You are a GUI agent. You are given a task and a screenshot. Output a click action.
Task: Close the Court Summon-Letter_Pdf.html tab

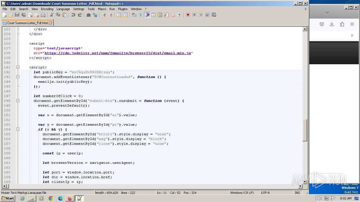tap(50, 23)
